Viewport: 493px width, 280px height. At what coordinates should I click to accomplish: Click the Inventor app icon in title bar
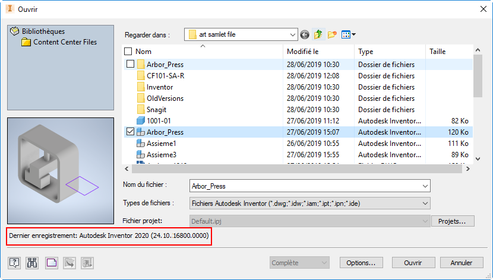coord(10,9)
